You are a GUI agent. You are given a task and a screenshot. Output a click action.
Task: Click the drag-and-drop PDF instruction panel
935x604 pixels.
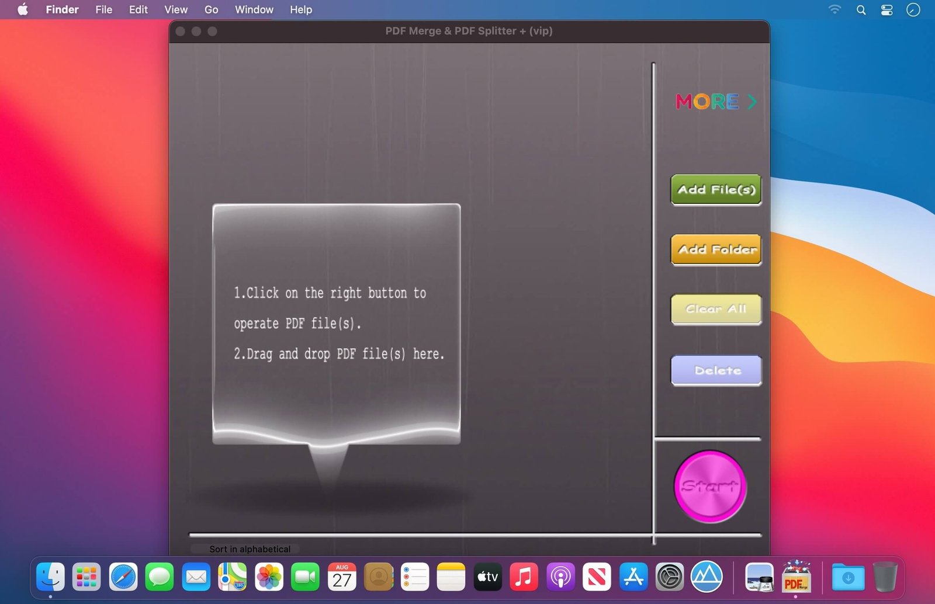[x=336, y=324]
